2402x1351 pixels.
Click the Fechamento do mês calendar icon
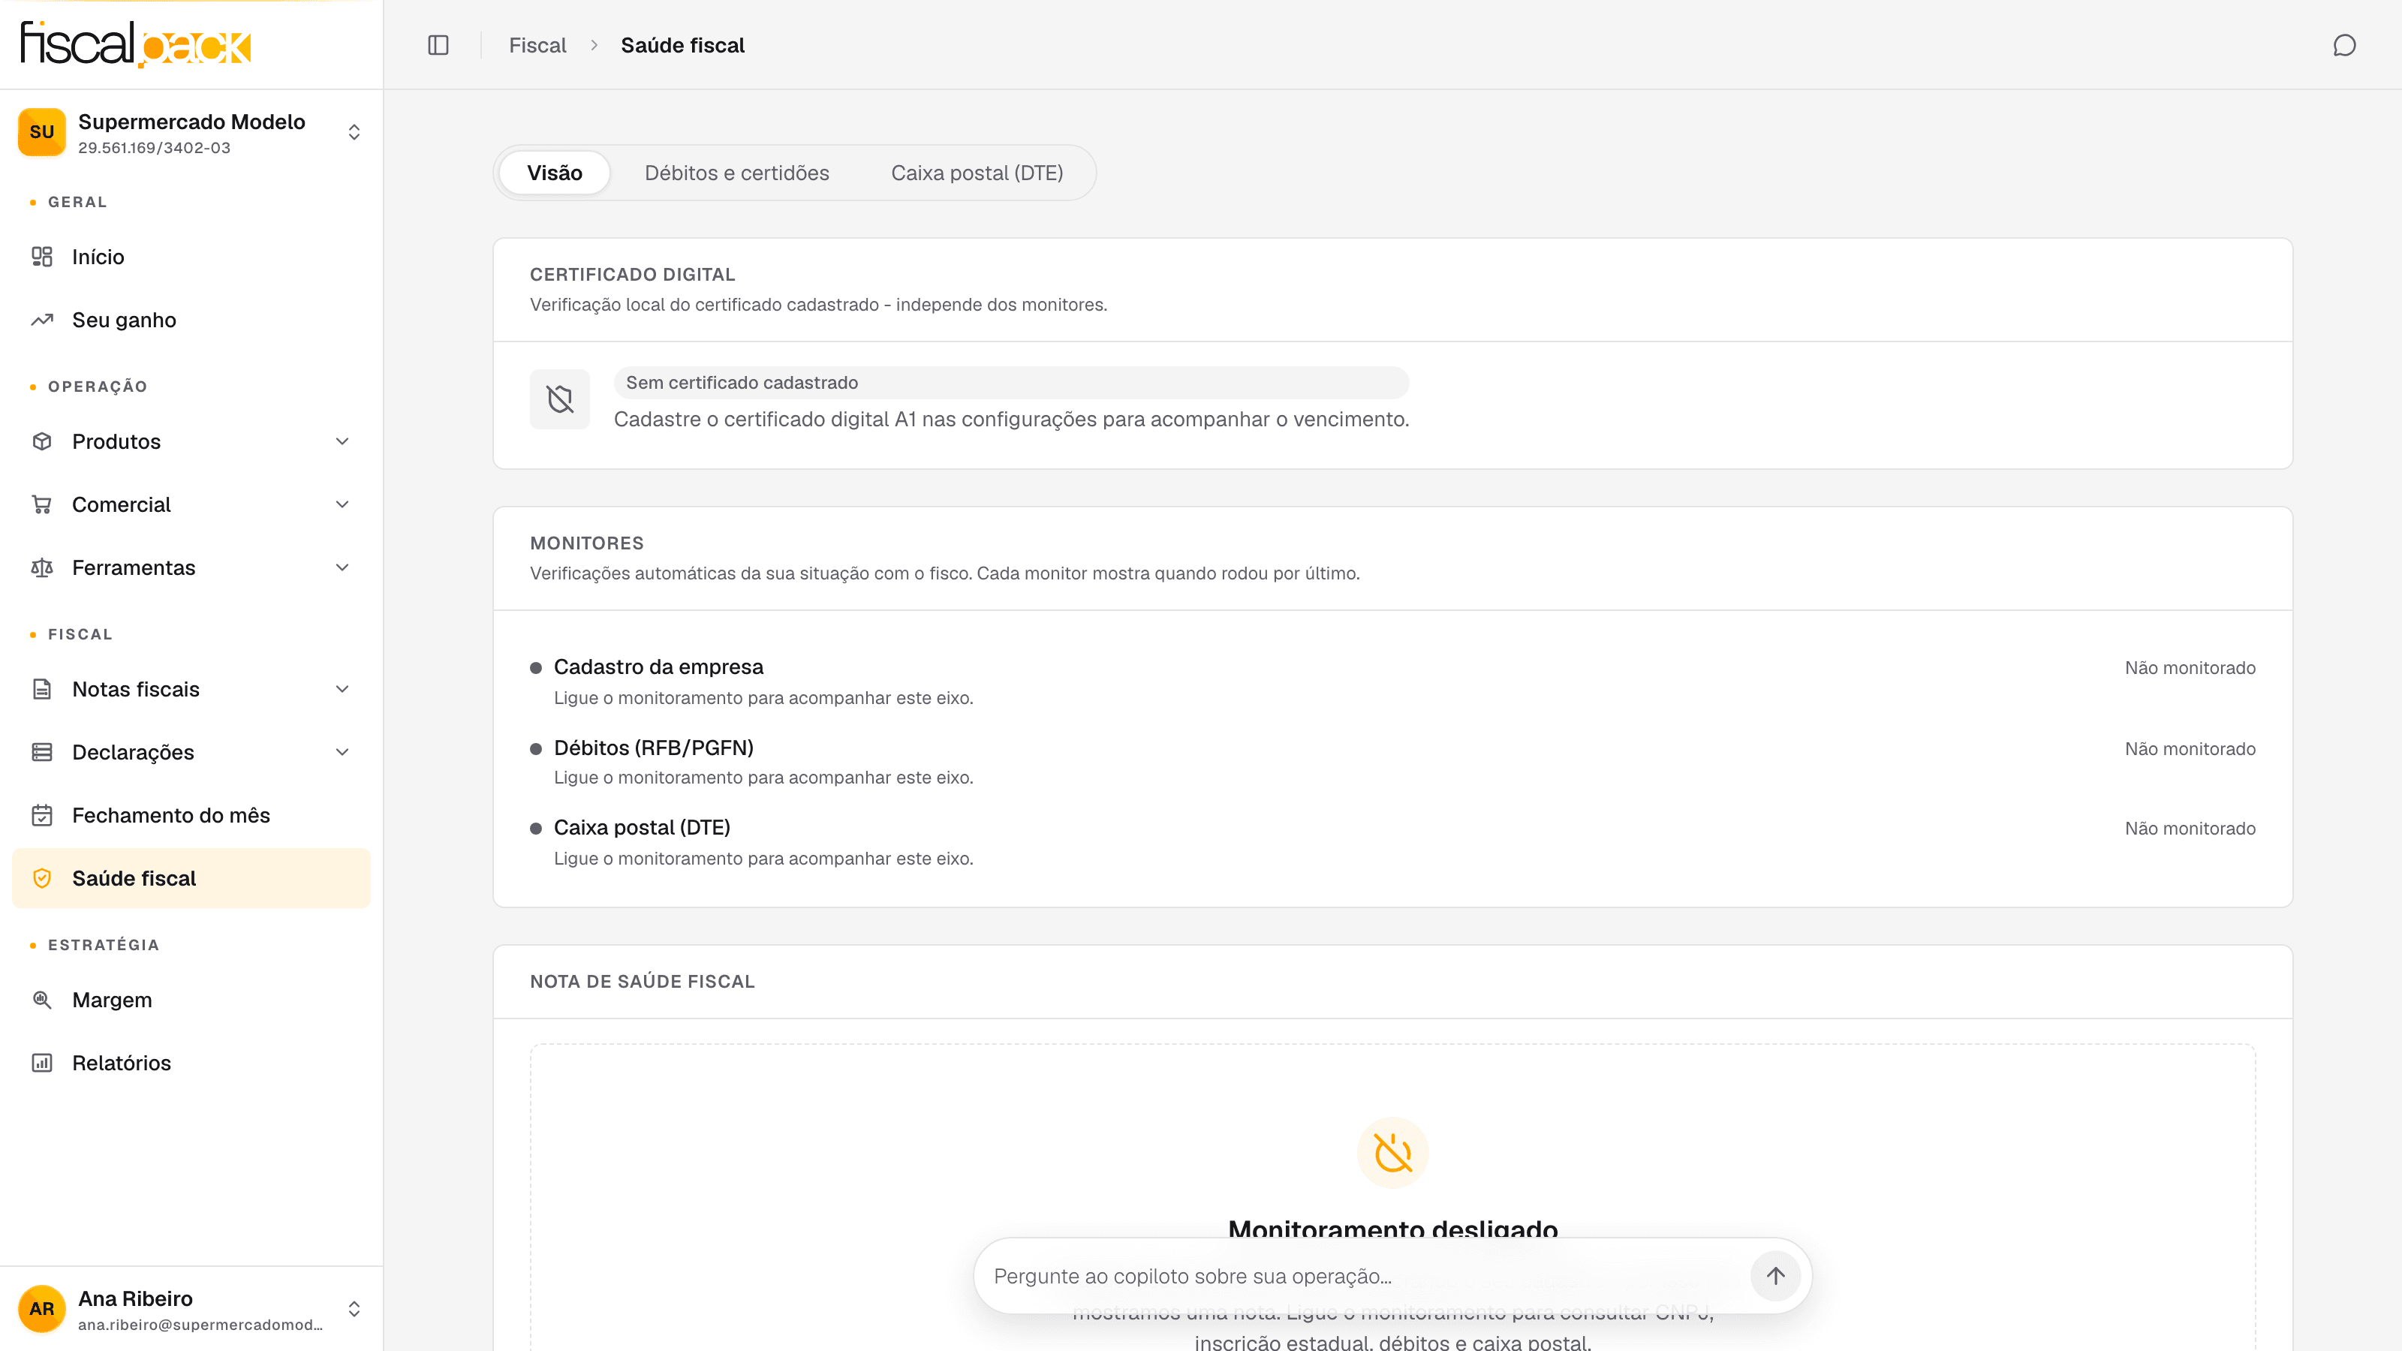point(42,815)
